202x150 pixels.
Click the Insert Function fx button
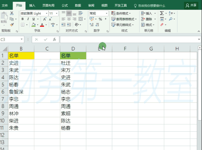55,39
